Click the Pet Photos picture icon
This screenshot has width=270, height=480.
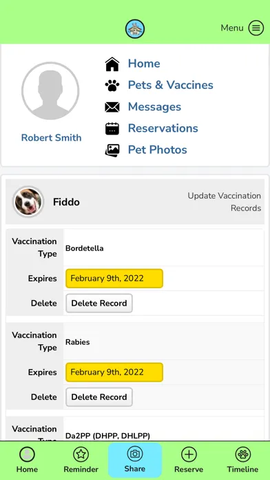click(112, 150)
